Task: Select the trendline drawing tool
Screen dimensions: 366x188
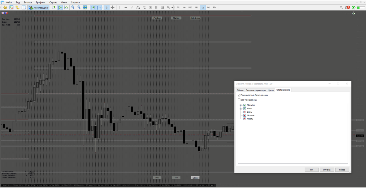Action: 132,8
